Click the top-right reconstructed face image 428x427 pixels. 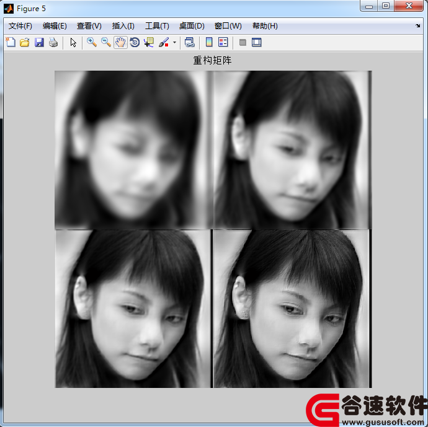coord(292,150)
